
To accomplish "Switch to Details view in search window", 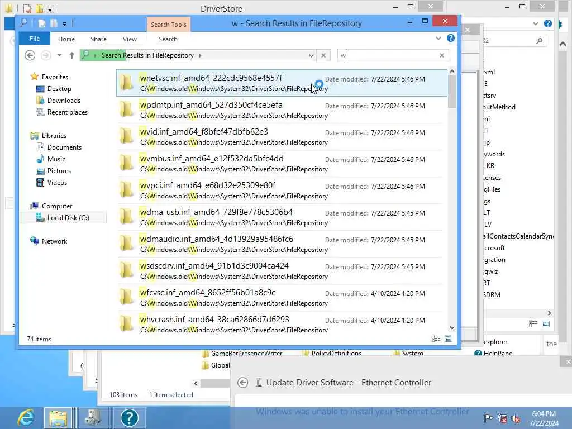I will pyautogui.click(x=436, y=339).
